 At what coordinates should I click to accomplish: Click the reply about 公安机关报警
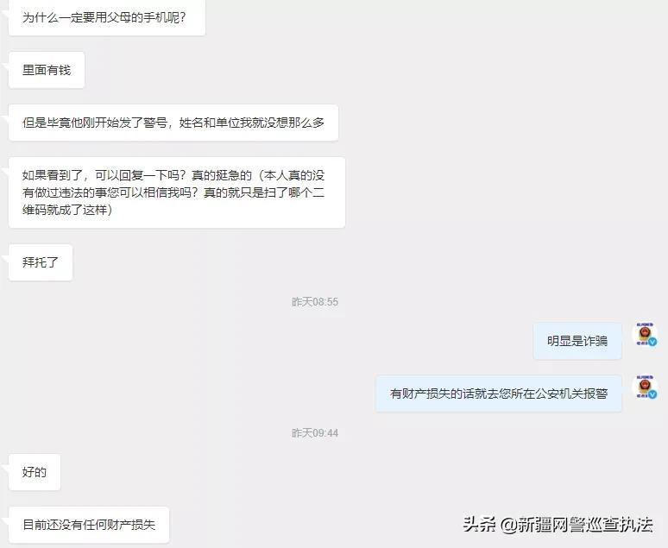click(x=499, y=394)
